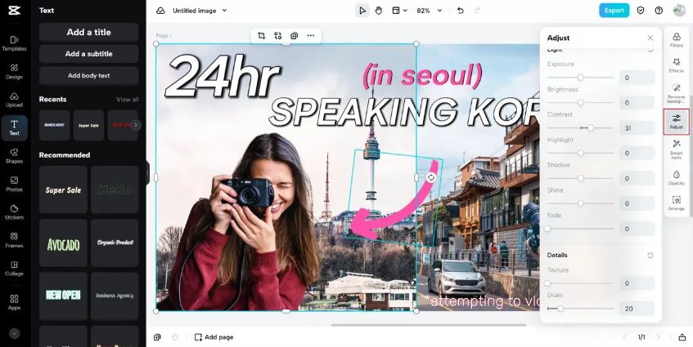Click the Contrast slider handle
693x347 pixels.
click(x=591, y=128)
